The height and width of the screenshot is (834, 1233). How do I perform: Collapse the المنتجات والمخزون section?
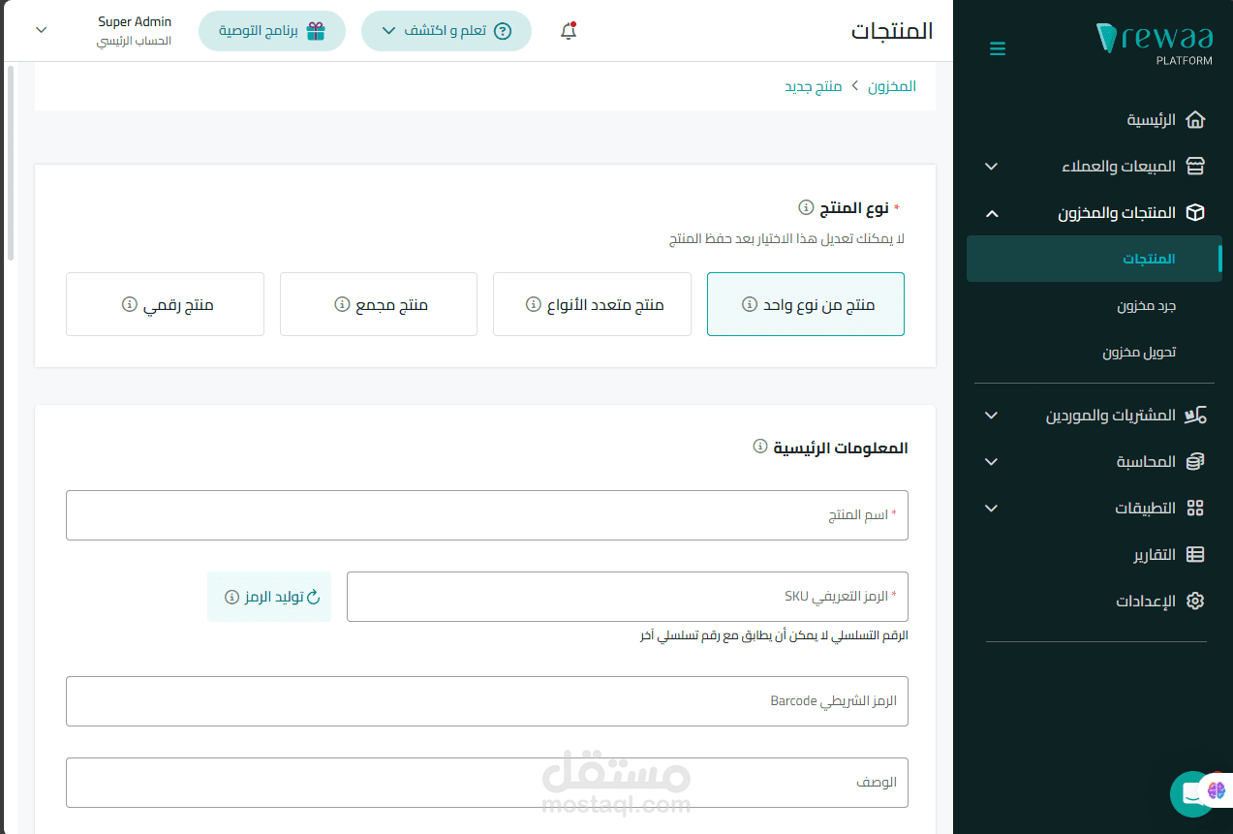point(990,212)
